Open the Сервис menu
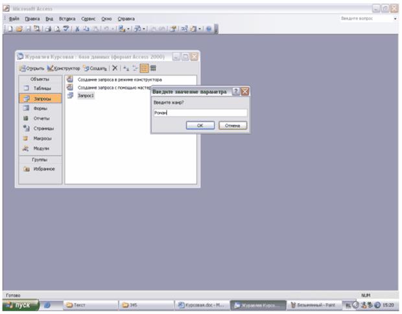This screenshot has height=314, width=402. [x=88, y=19]
